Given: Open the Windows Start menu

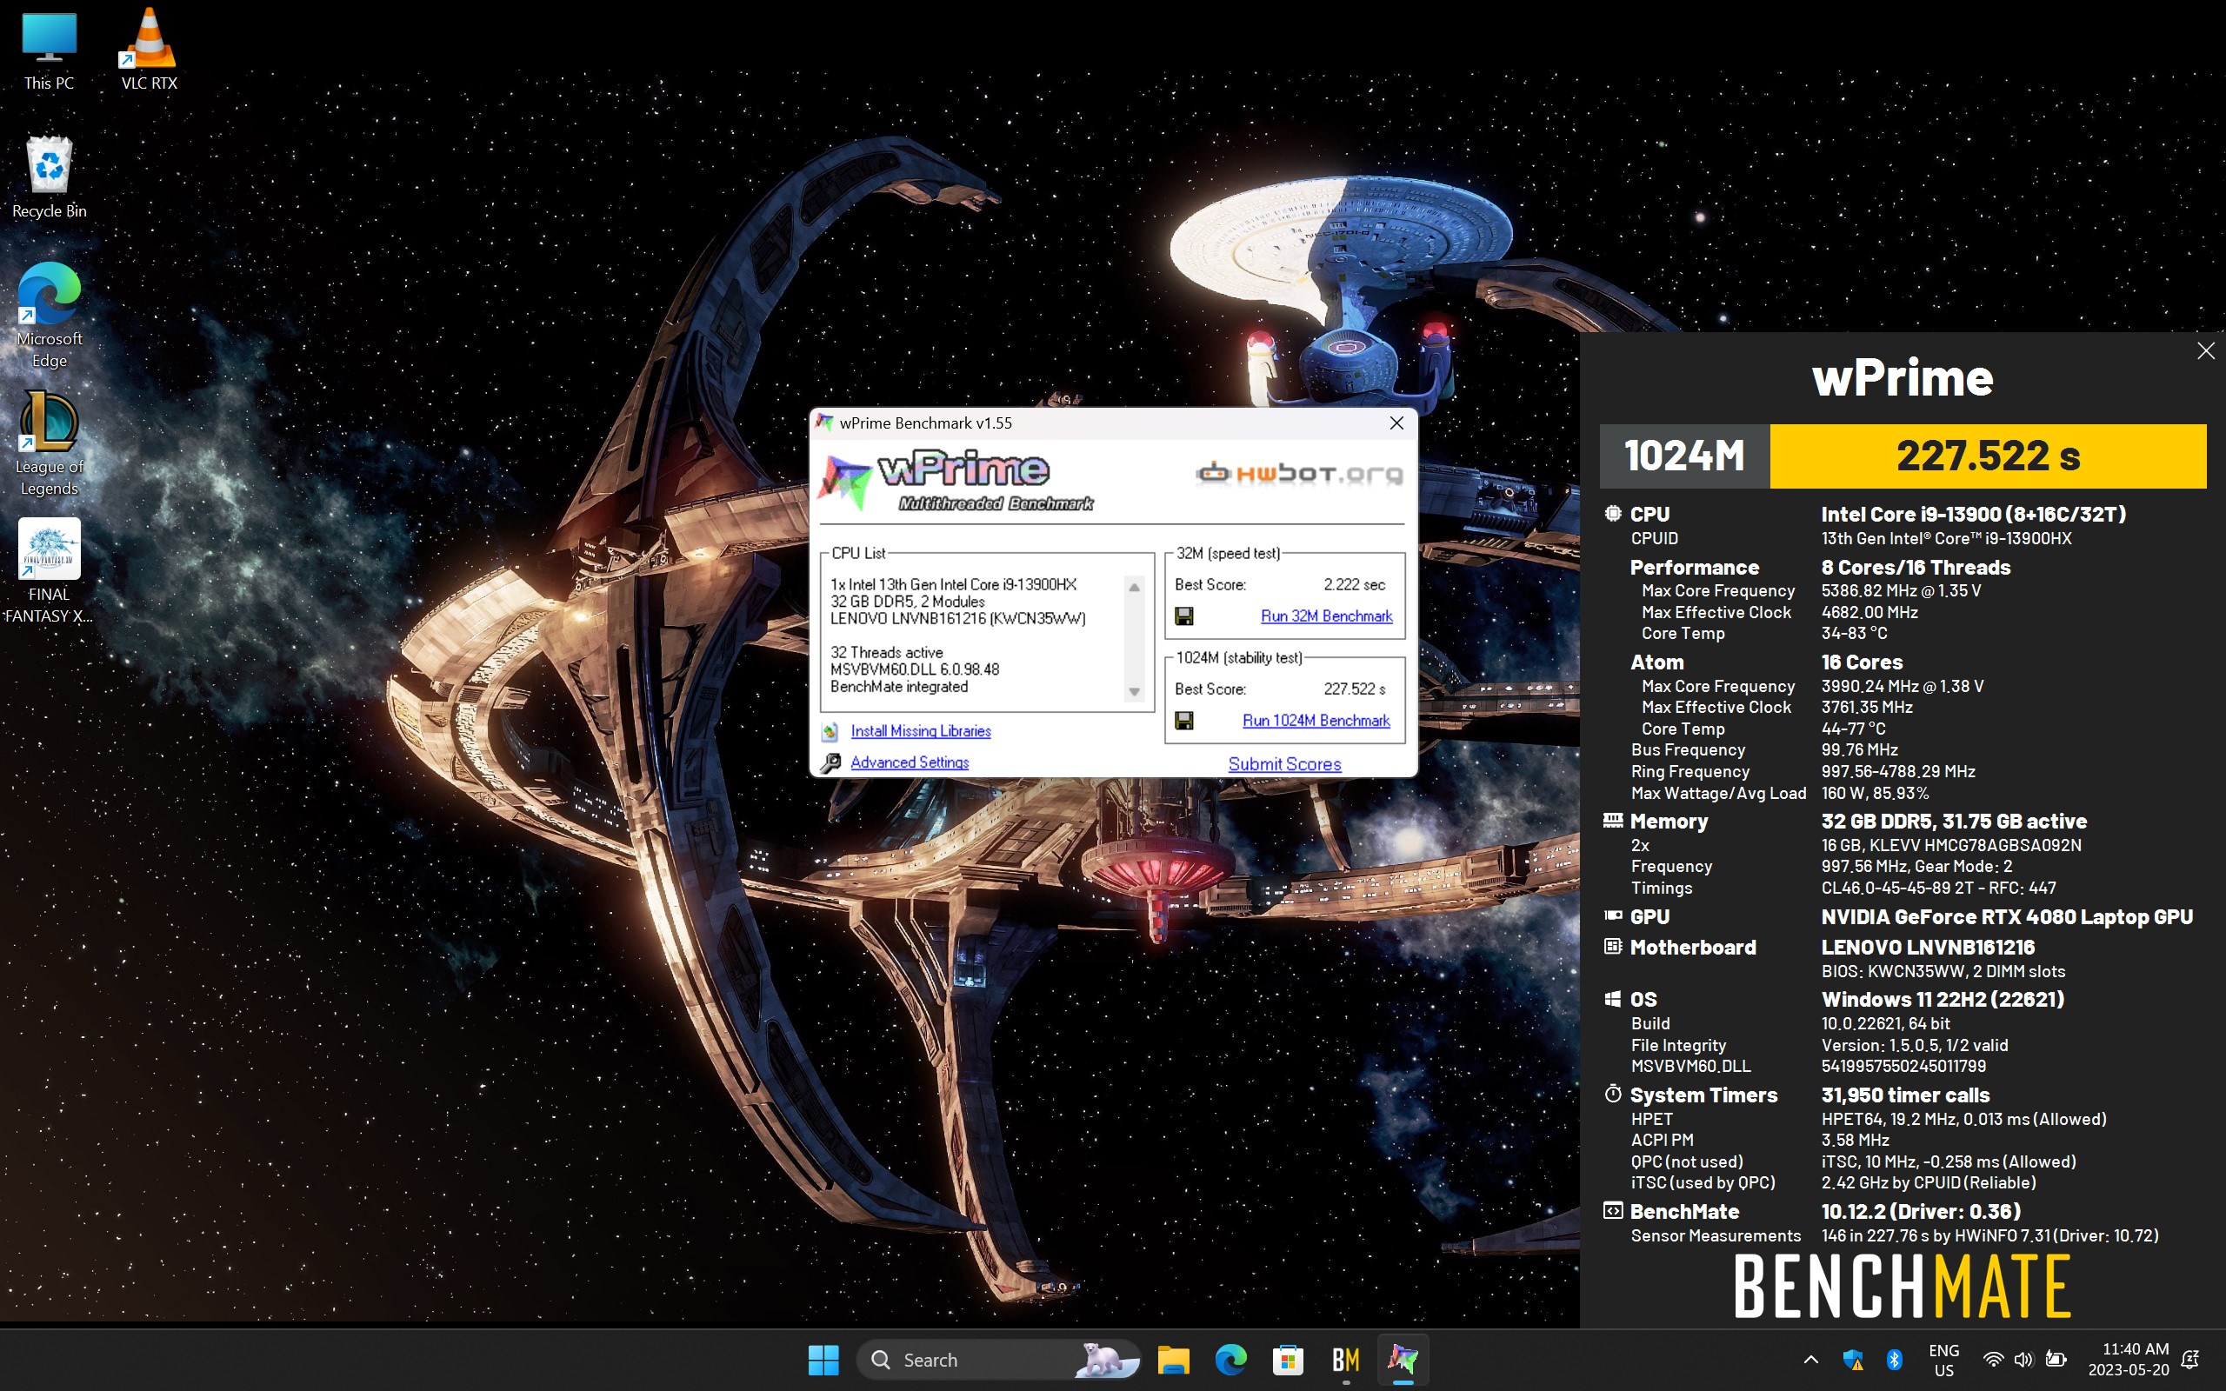Looking at the screenshot, I should click(x=823, y=1360).
